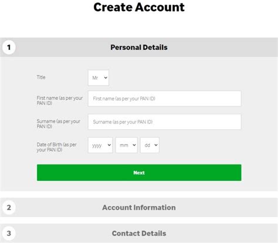The width and height of the screenshot is (278, 243).
Task: Click the Date of Birth label
Action: [x=56, y=147]
